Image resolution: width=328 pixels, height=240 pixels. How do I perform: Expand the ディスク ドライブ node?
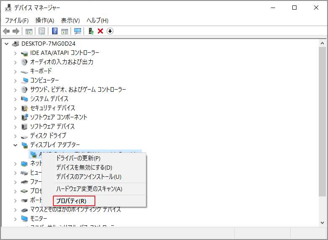point(15,136)
